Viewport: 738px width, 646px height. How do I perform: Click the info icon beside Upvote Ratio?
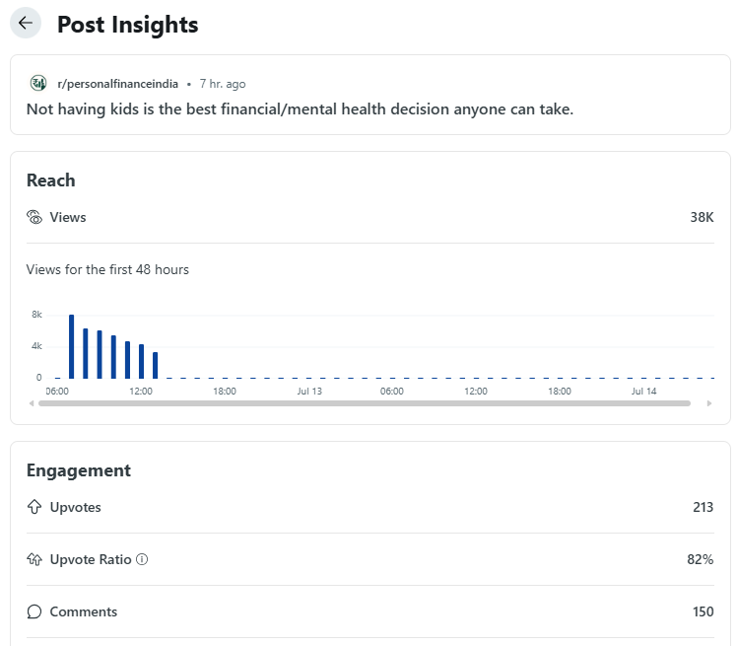point(142,559)
